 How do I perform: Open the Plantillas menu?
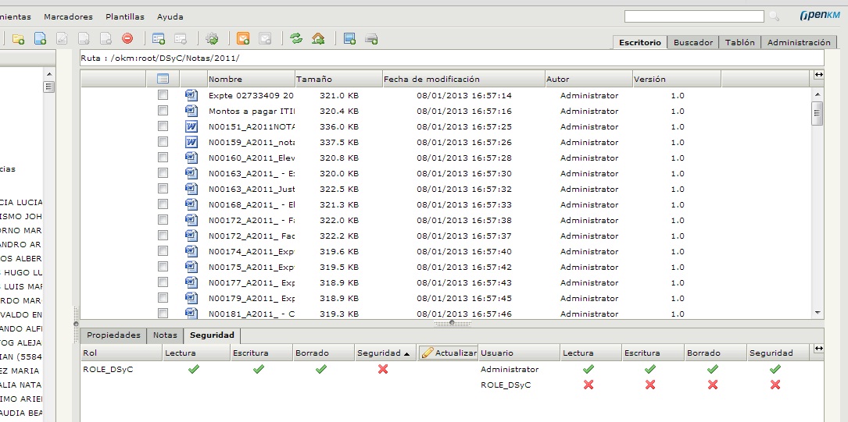(125, 16)
